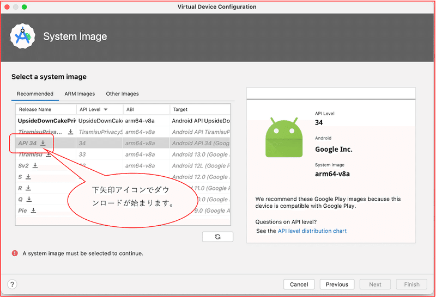The image size is (436, 297).
Task: Download the Pie system image
Action: click(33, 210)
